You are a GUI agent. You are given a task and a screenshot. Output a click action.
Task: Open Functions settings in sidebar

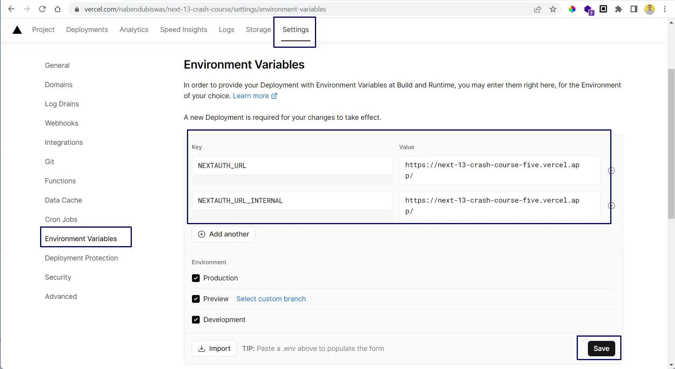pyautogui.click(x=60, y=181)
